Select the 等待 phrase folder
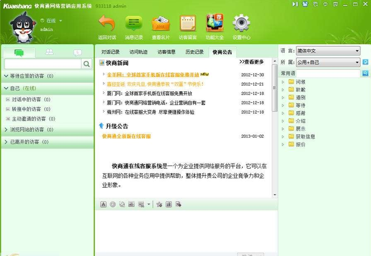371x256 pixels. 297,105
